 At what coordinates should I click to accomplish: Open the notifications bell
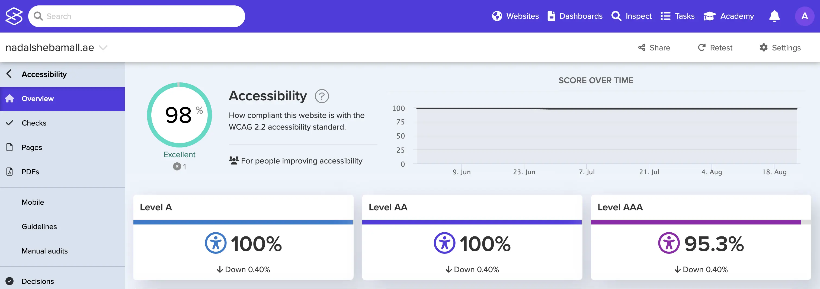click(x=774, y=16)
